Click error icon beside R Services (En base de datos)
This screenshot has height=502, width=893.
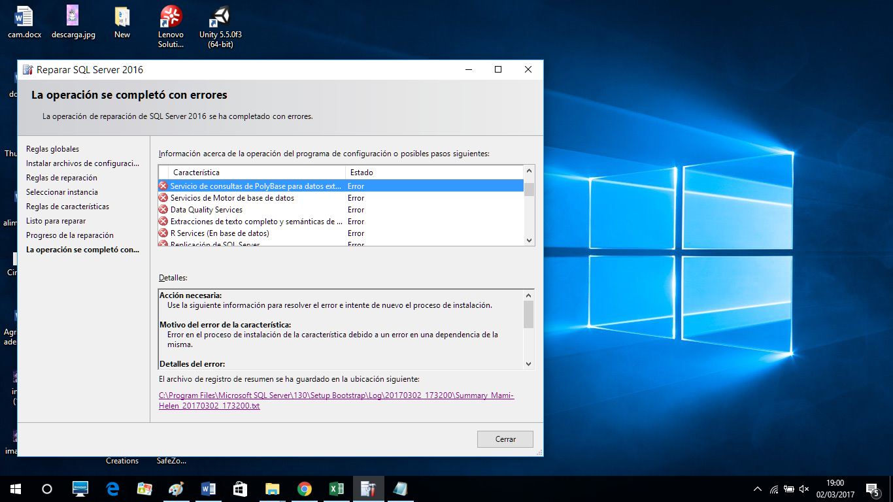coord(163,233)
